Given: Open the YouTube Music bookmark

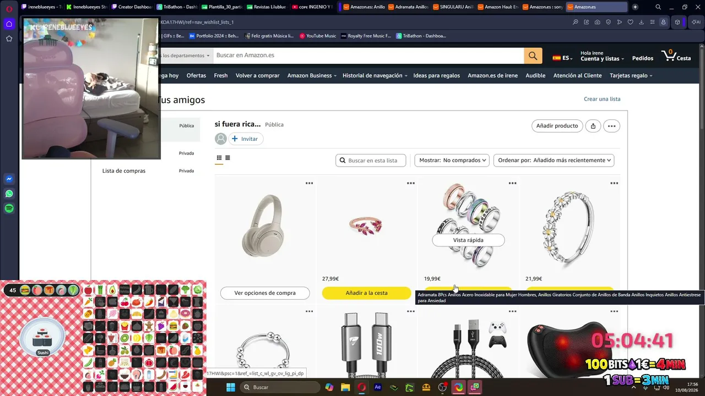Looking at the screenshot, I should (x=318, y=36).
